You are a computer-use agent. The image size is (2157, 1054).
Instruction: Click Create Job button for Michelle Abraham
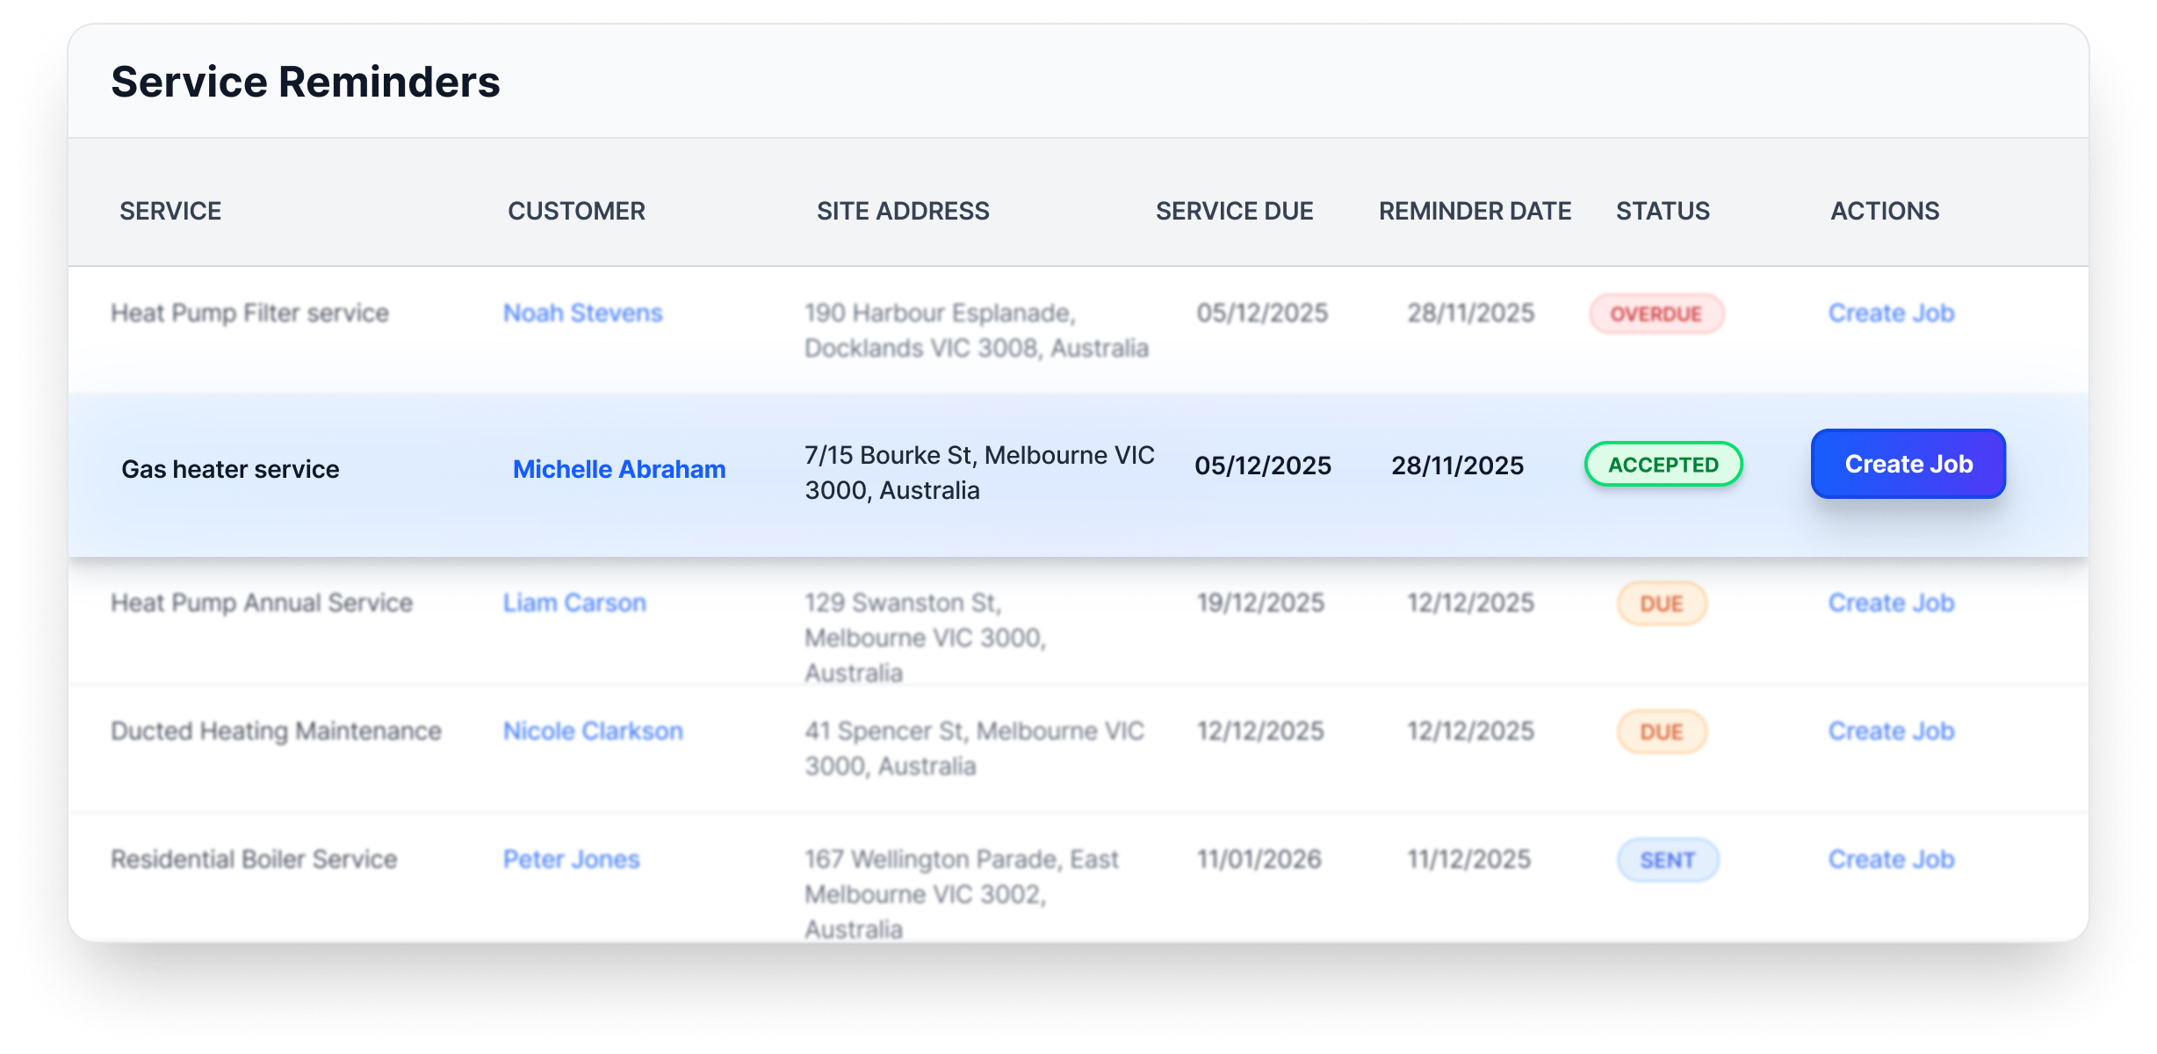pos(1908,464)
